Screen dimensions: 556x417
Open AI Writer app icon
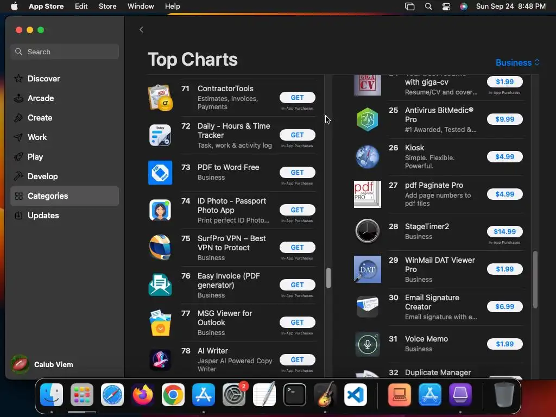(x=160, y=360)
